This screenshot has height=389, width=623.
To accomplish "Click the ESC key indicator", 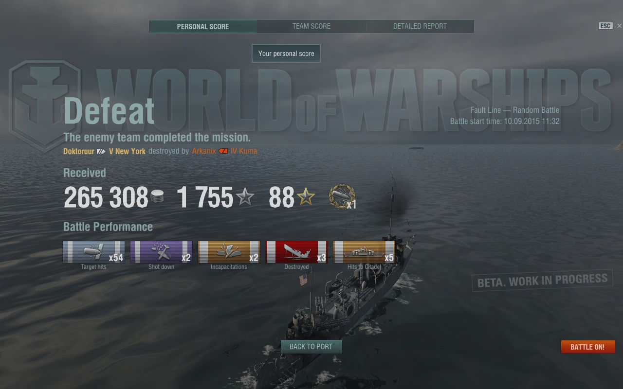I will click(605, 26).
